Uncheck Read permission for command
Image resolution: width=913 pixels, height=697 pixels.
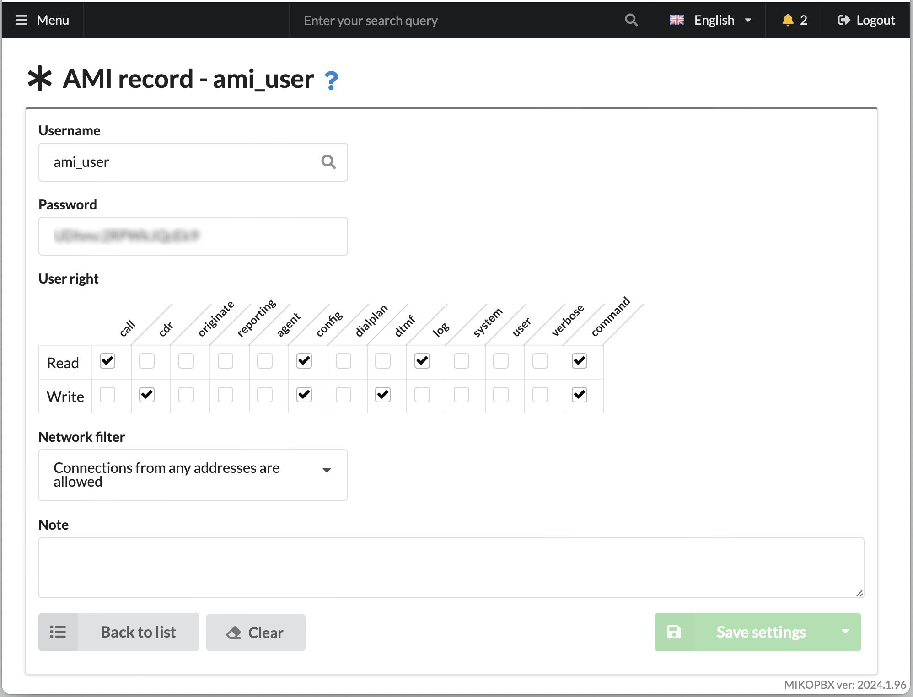580,361
